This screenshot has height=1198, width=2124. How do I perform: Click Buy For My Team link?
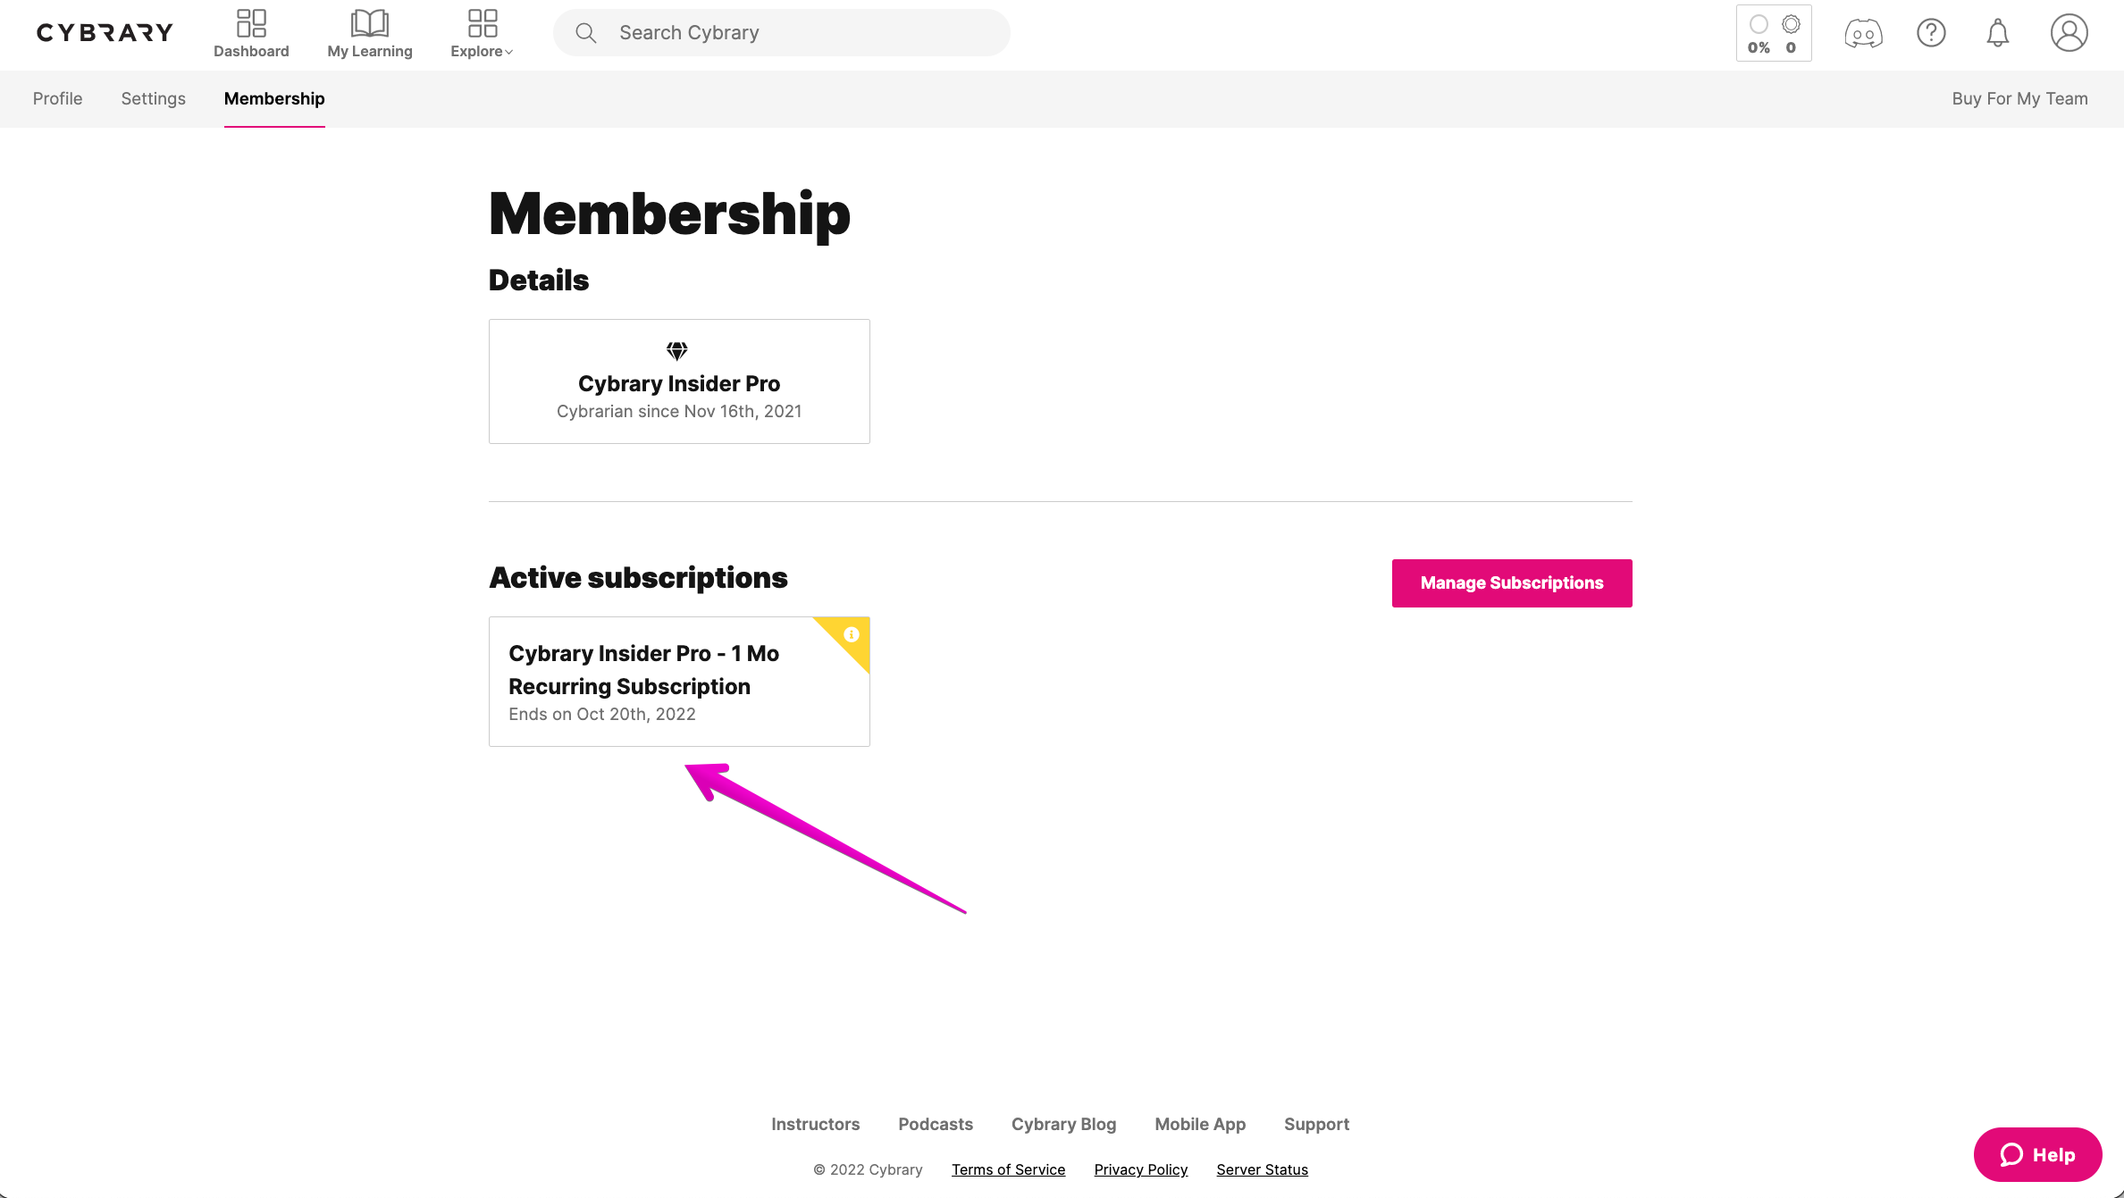tap(2019, 98)
